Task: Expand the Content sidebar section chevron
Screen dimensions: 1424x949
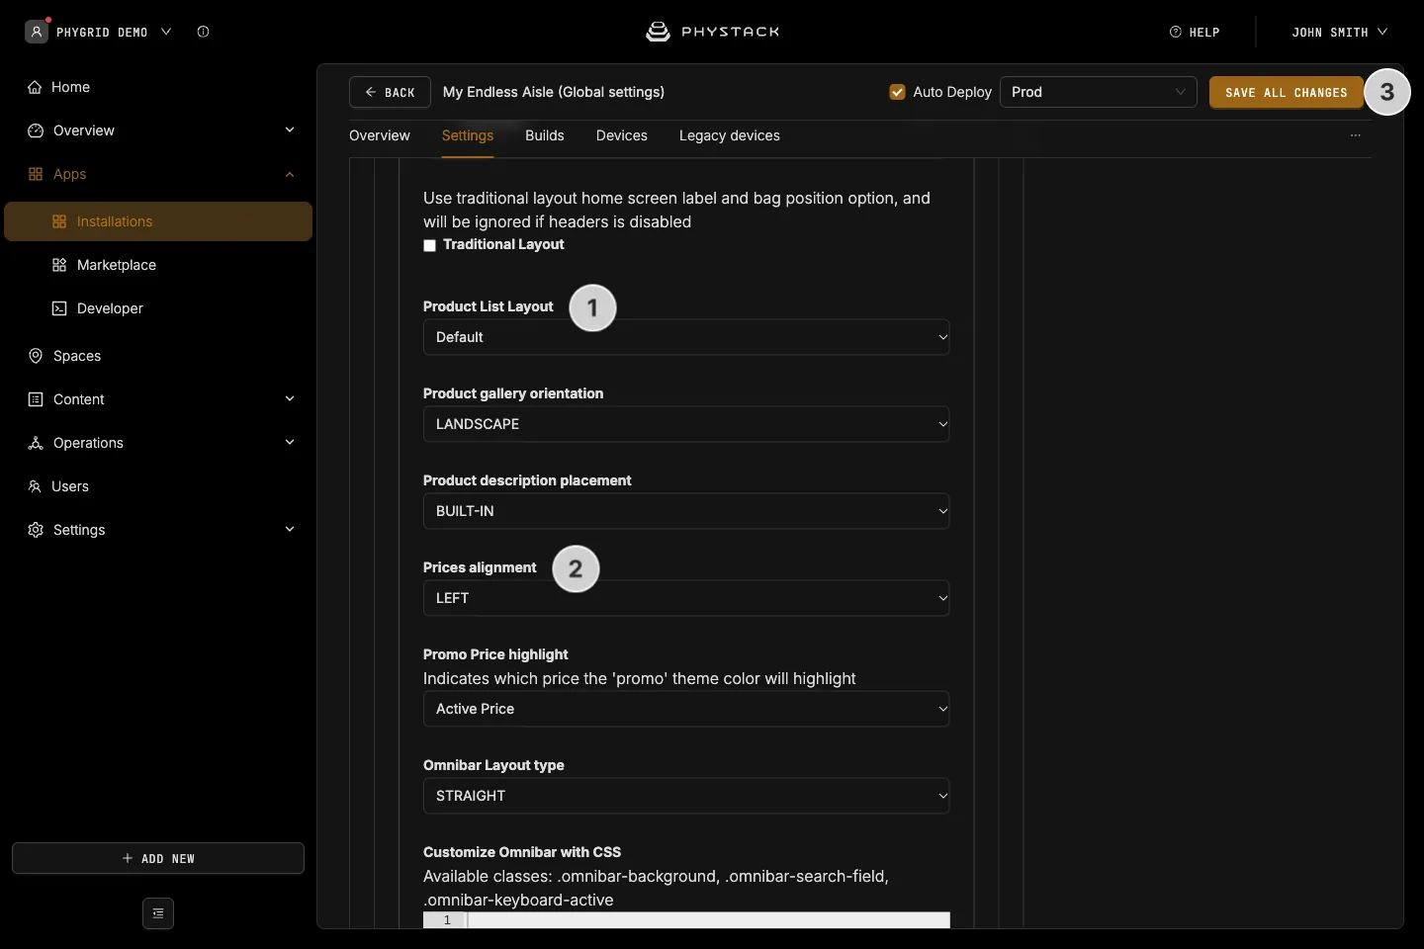Action: click(x=290, y=399)
